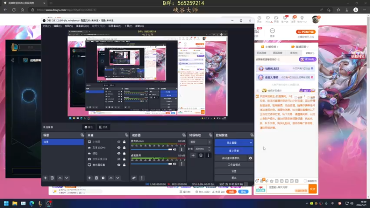
Task: Move the source down in the Sources panel
Action: 118,178
